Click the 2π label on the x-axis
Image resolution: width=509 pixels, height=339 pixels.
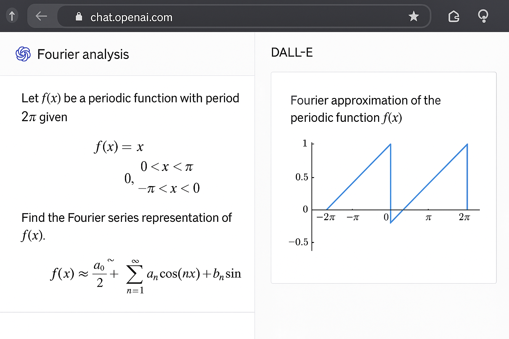click(464, 217)
